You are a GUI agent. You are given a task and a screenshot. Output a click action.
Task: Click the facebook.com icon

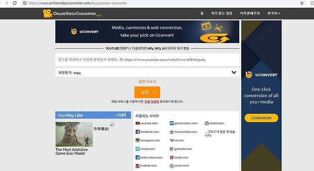tap(137, 132)
